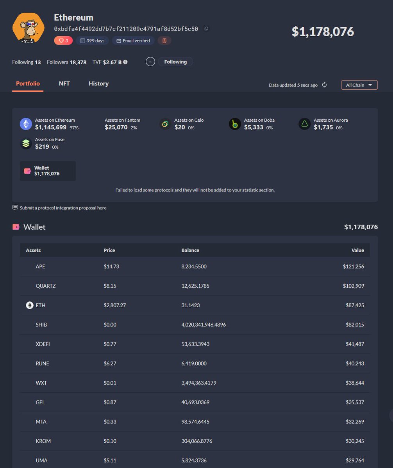
Task: Click the Following button
Action: (x=175, y=62)
